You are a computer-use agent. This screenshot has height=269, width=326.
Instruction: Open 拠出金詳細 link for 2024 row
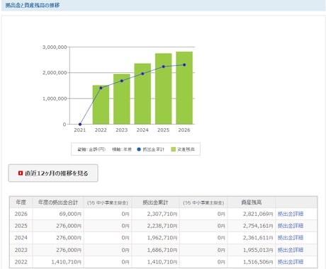tap(291, 238)
